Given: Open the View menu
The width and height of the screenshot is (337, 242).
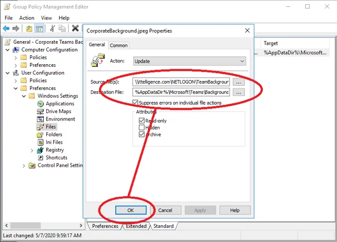Looking at the screenshot, I should point(46,18).
